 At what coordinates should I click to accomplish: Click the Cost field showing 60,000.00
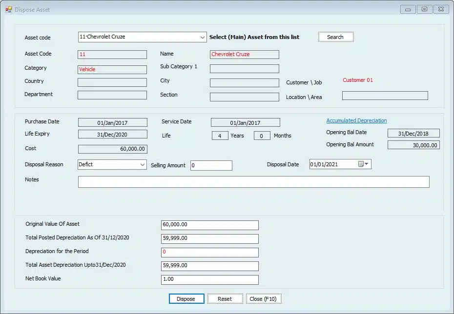pyautogui.click(x=113, y=149)
